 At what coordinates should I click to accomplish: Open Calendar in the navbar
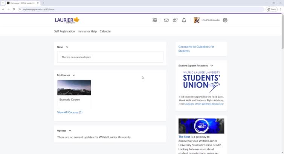pyautogui.click(x=105, y=31)
